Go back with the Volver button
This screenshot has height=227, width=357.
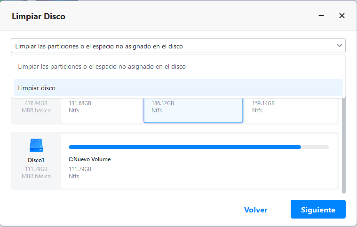[x=256, y=210]
